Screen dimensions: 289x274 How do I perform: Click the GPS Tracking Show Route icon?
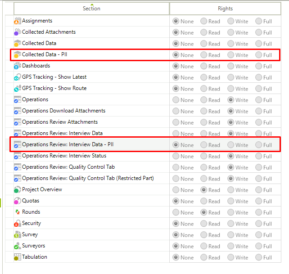click(17, 88)
